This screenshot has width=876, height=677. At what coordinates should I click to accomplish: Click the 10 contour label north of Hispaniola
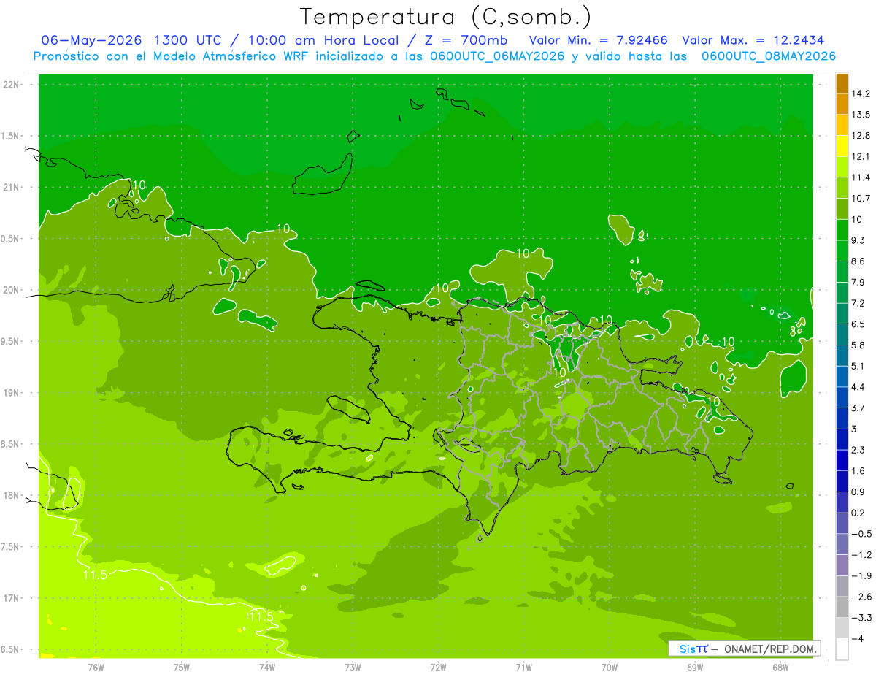tap(523, 254)
